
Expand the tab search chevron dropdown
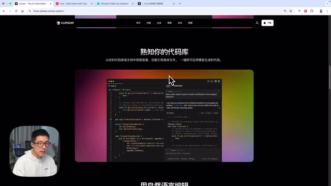pyautogui.click(x=327, y=4)
